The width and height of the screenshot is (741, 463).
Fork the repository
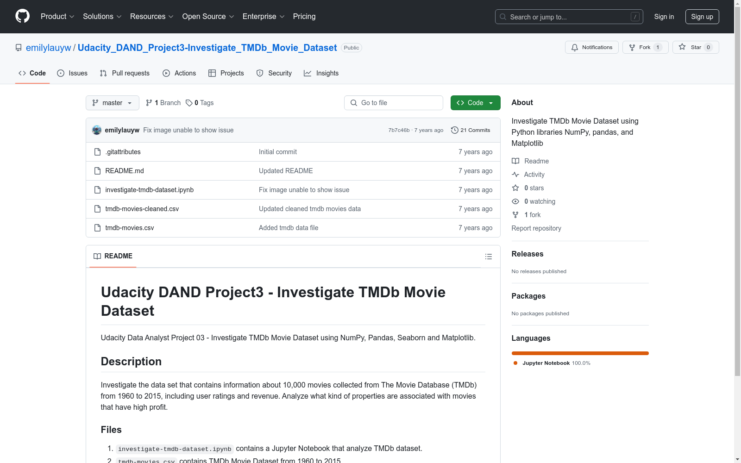pos(646,47)
